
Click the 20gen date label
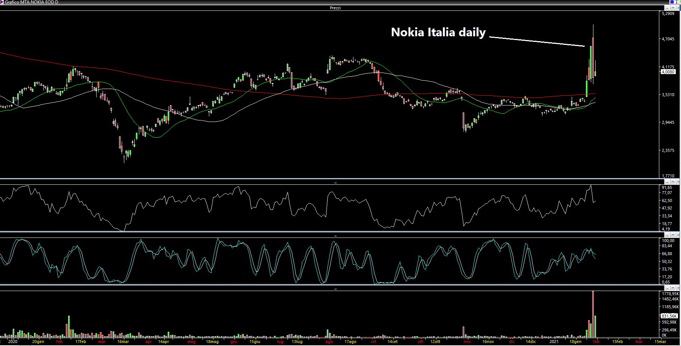point(38,342)
